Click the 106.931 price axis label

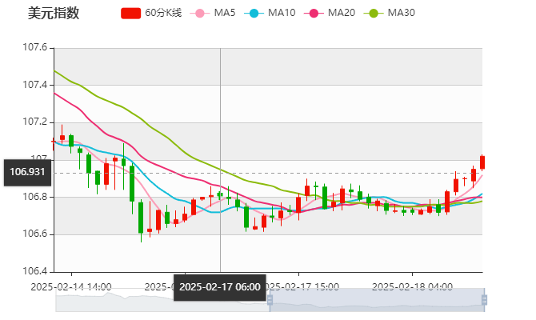26,172
